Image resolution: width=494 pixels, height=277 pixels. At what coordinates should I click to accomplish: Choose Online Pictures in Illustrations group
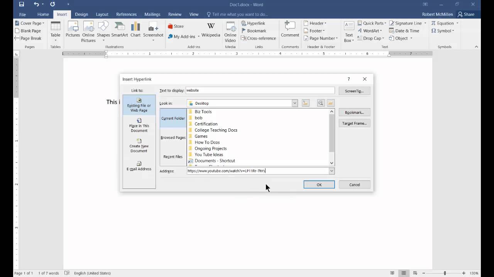click(x=88, y=32)
